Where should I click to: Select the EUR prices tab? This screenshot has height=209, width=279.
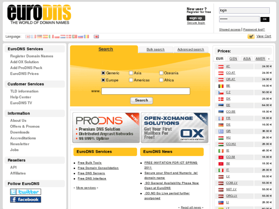pyautogui.click(x=220, y=59)
